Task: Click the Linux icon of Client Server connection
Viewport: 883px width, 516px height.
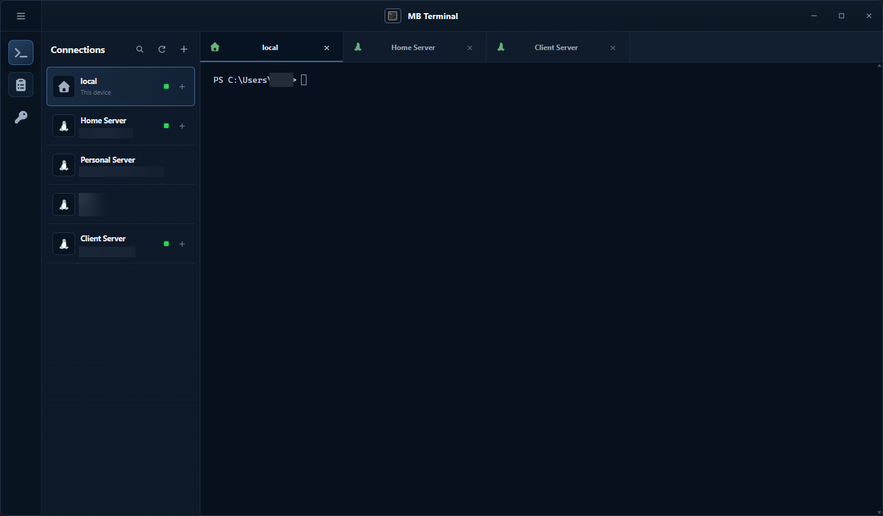Action: point(64,244)
